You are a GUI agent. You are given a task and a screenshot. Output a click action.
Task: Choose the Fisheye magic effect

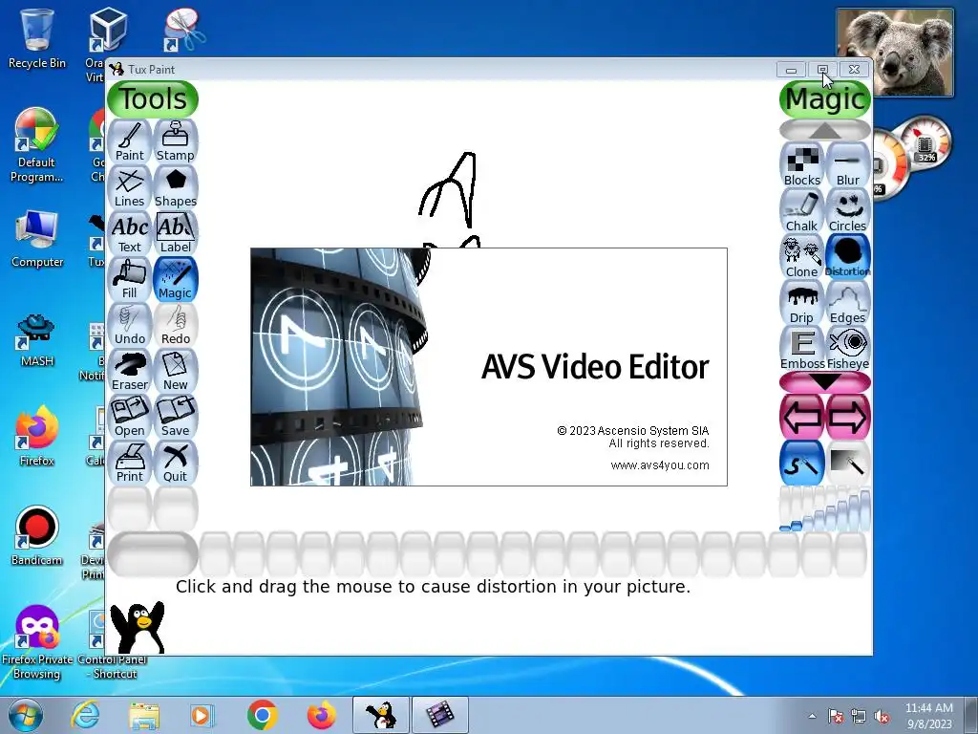click(848, 348)
